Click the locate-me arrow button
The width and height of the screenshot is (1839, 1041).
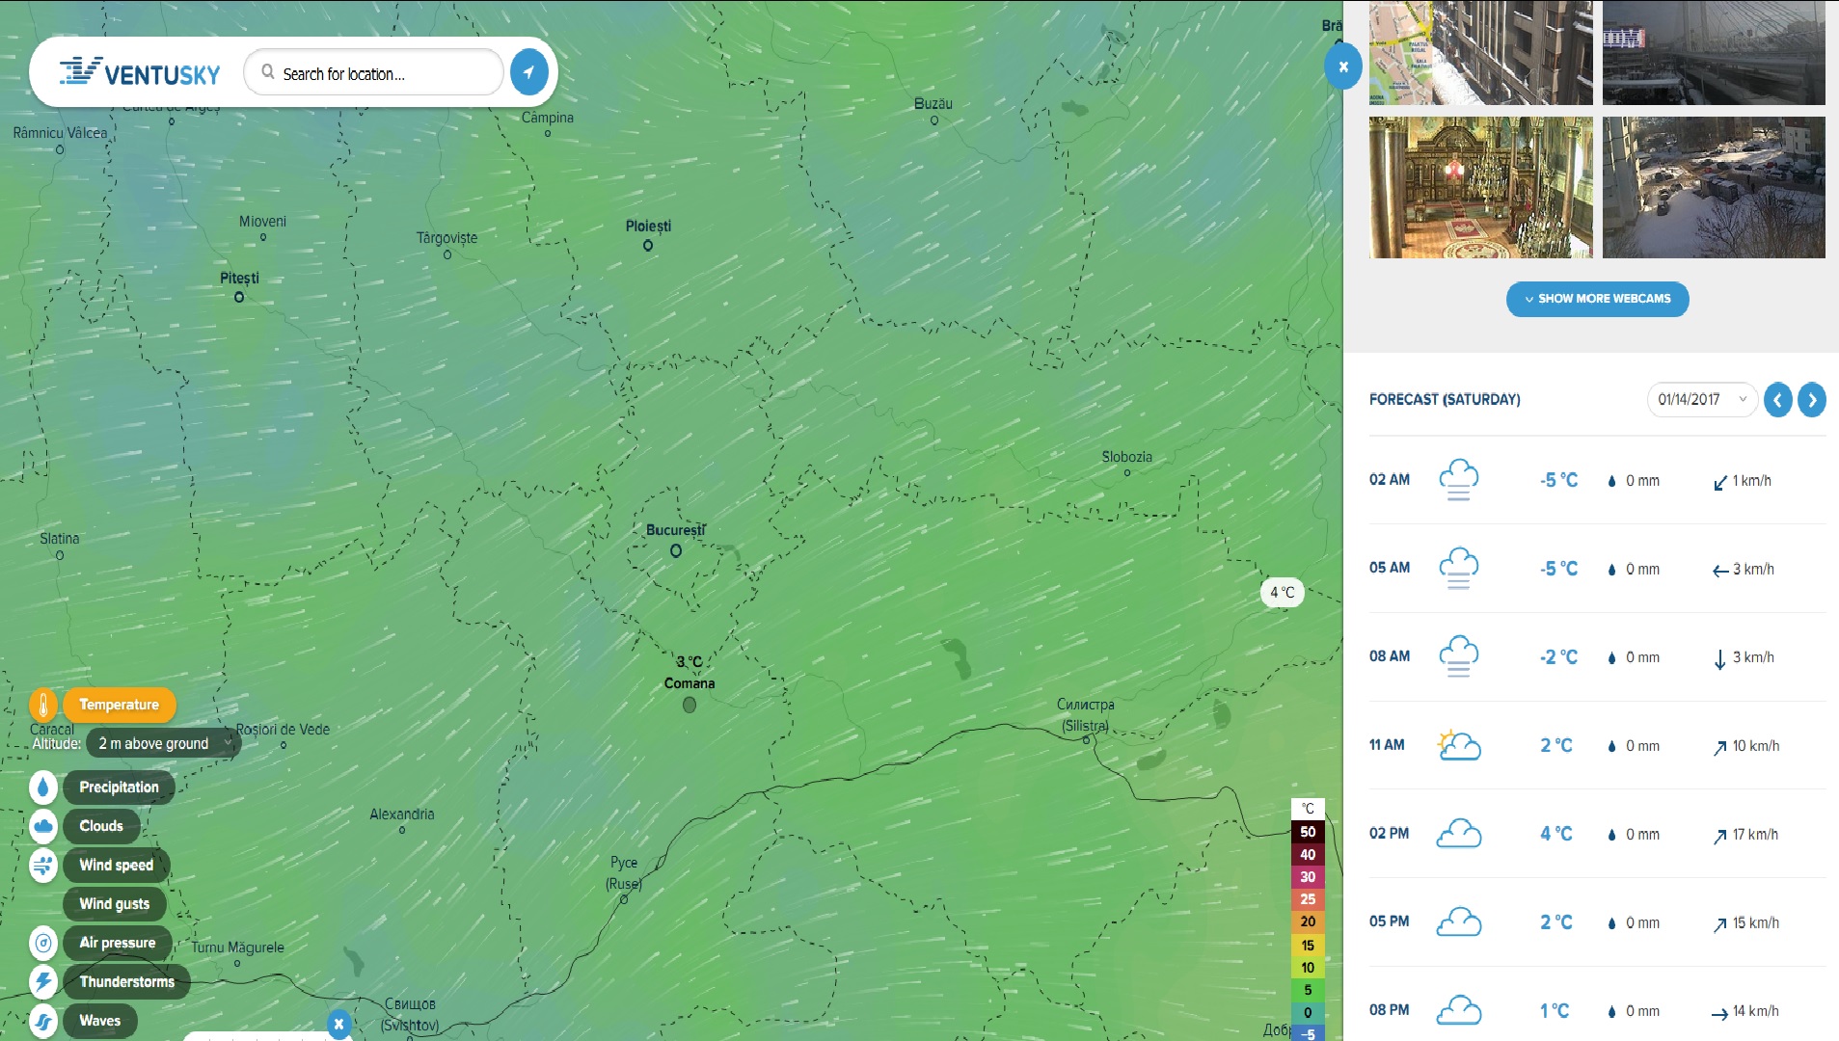(x=528, y=72)
